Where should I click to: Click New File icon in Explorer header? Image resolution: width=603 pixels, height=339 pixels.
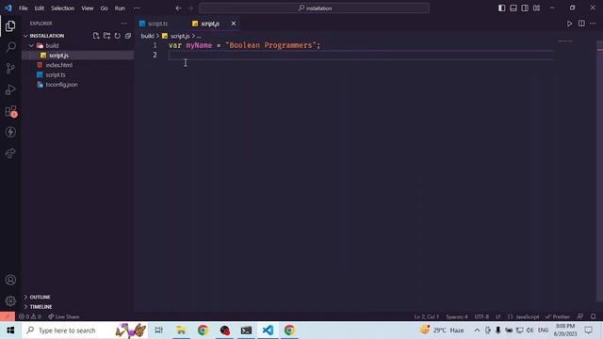click(96, 36)
